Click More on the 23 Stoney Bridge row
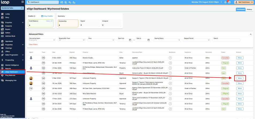 (240, 68)
